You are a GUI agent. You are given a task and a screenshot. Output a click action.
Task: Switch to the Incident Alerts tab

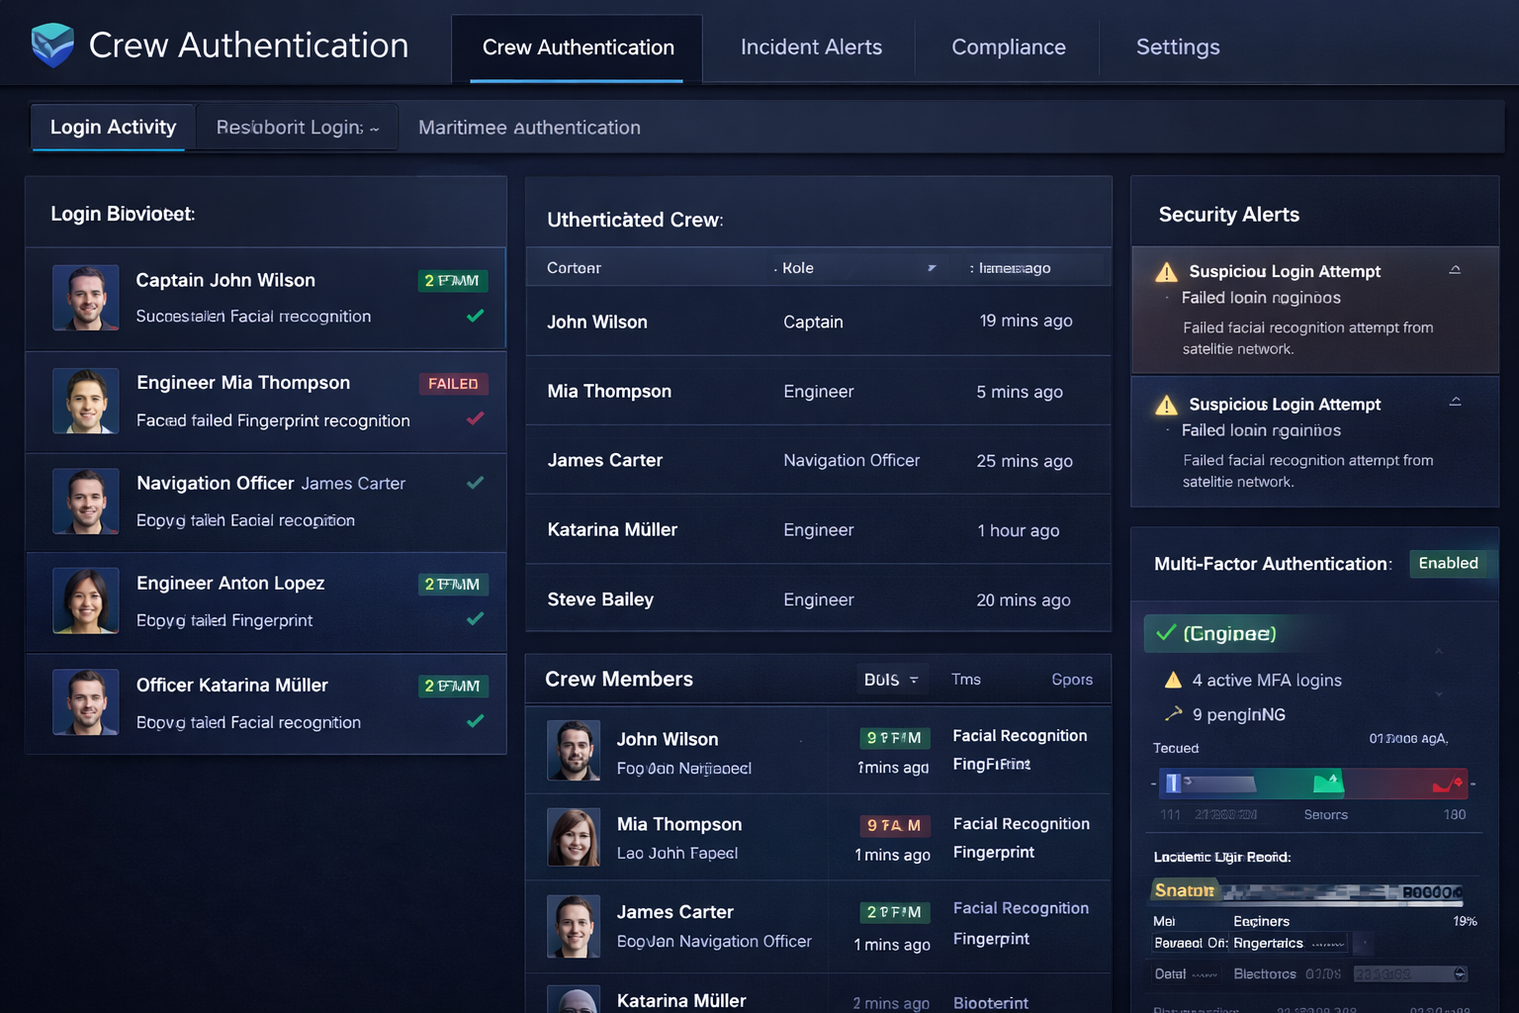click(x=811, y=47)
